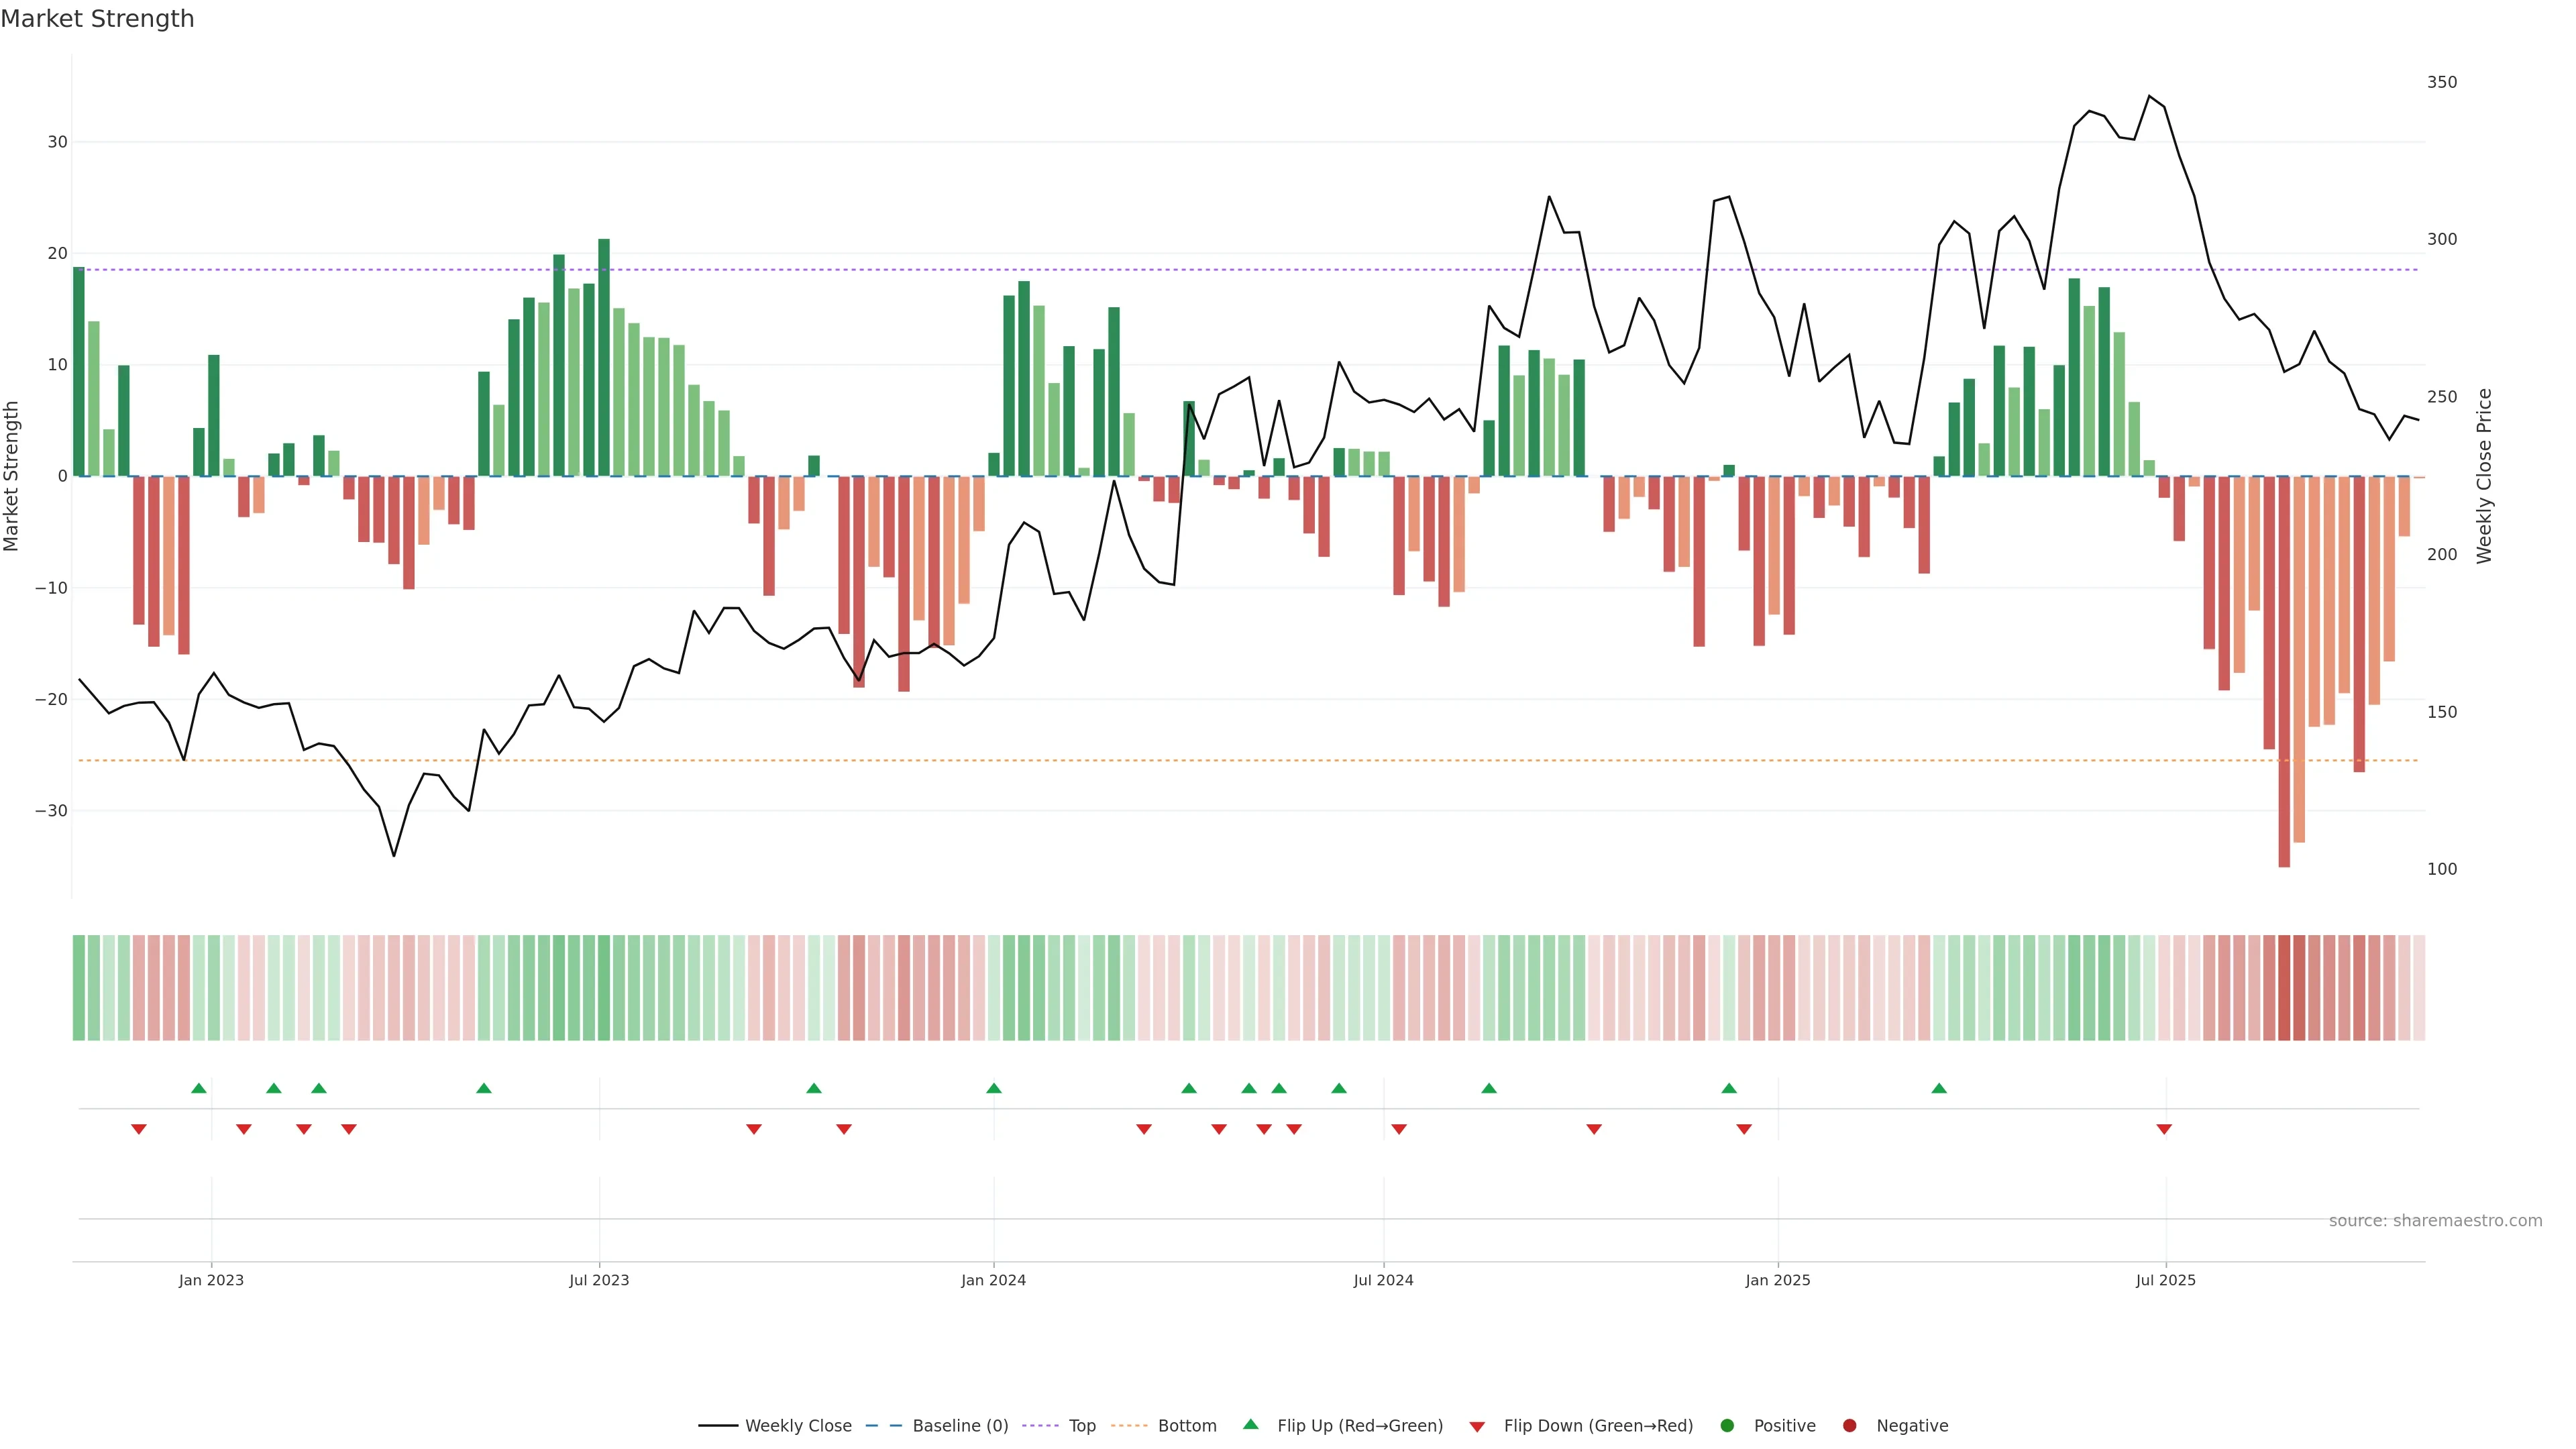
Task: Click the last green flip-up marker after Jan 2025
Action: click(1939, 1088)
